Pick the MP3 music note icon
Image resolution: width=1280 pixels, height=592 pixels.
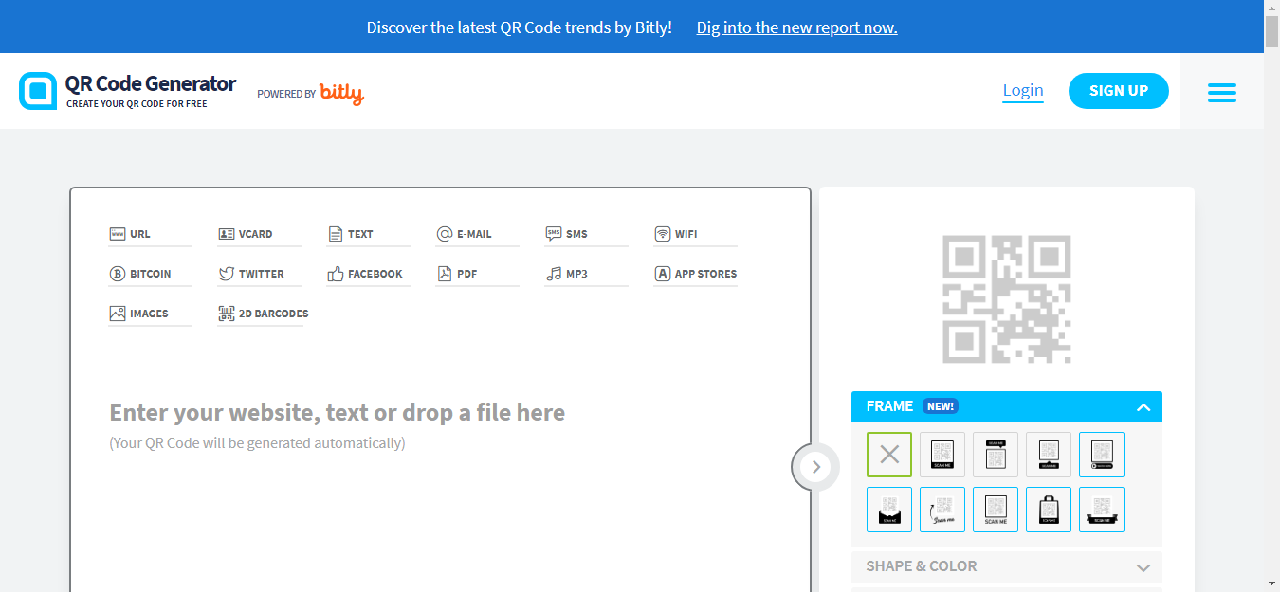click(554, 274)
